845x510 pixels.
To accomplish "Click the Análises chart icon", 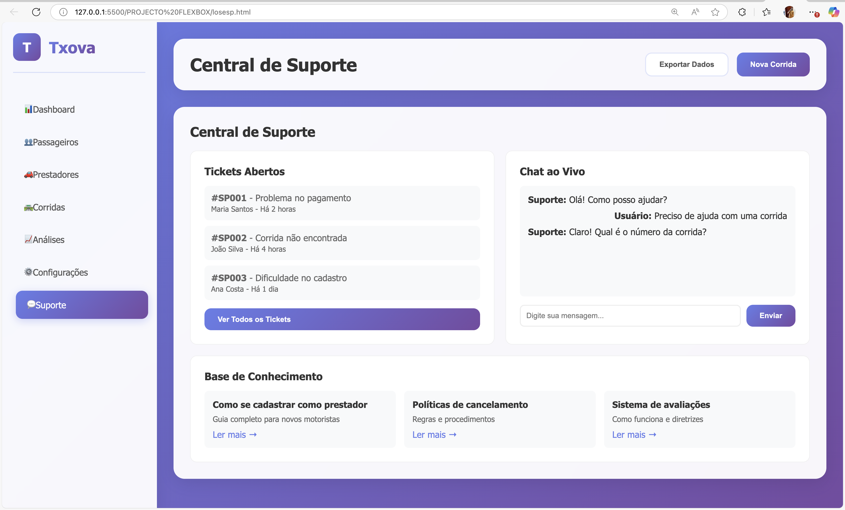I will point(29,239).
